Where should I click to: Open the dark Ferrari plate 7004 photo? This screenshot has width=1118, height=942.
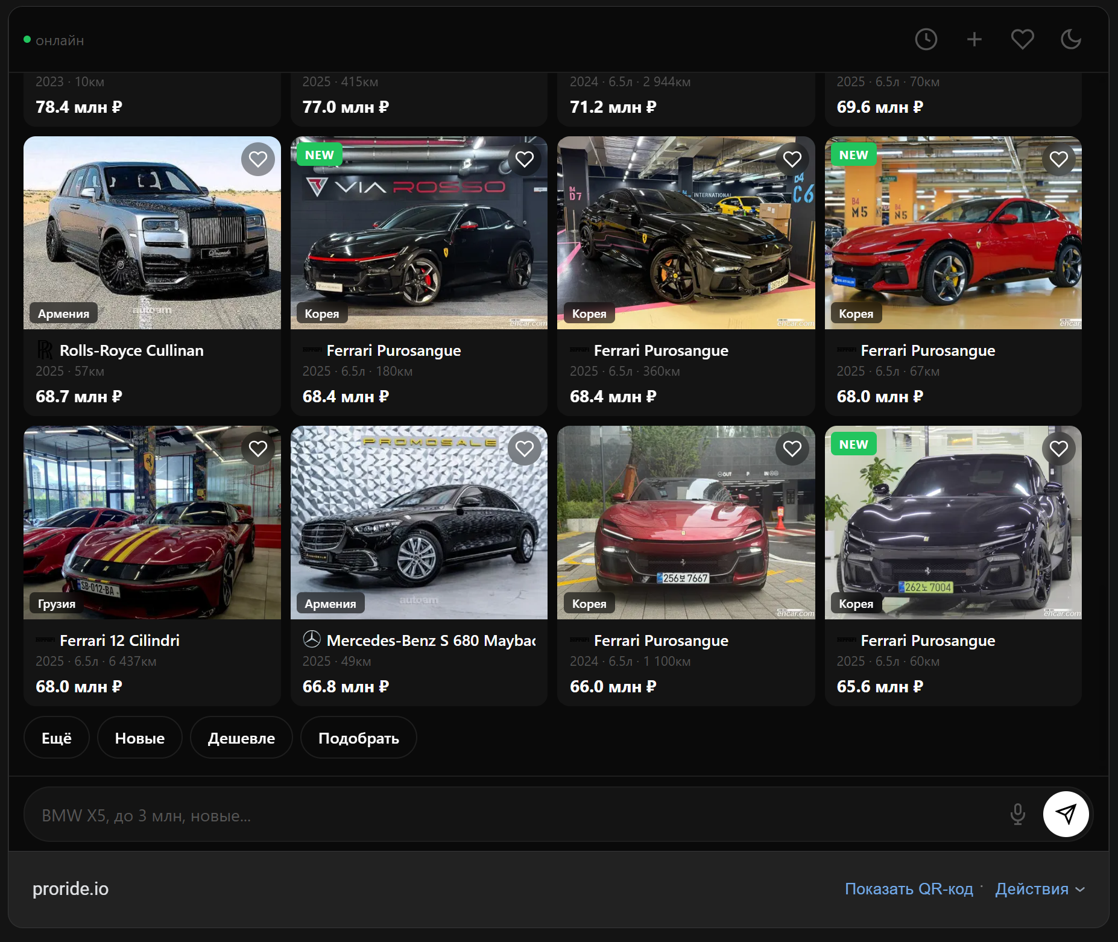pos(953,523)
